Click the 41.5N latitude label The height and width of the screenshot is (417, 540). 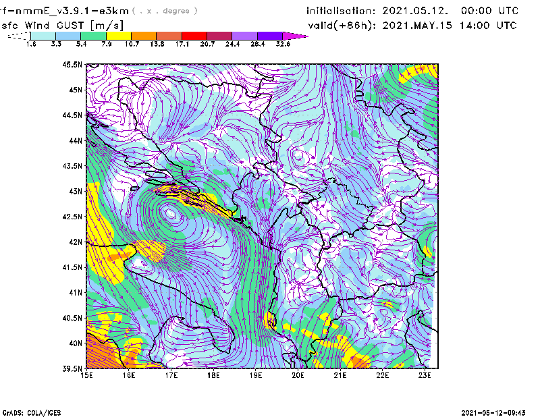click(x=72, y=267)
